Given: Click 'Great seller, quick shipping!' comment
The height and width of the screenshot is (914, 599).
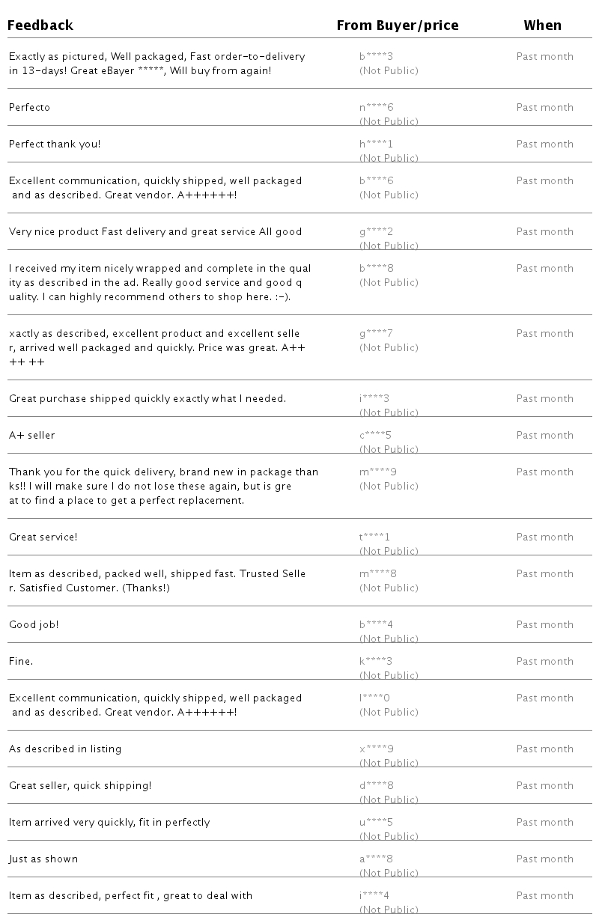Looking at the screenshot, I should click(80, 785).
